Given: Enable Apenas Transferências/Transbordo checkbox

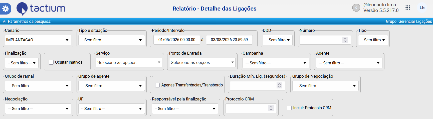Looking at the screenshot, I should point(157,85).
